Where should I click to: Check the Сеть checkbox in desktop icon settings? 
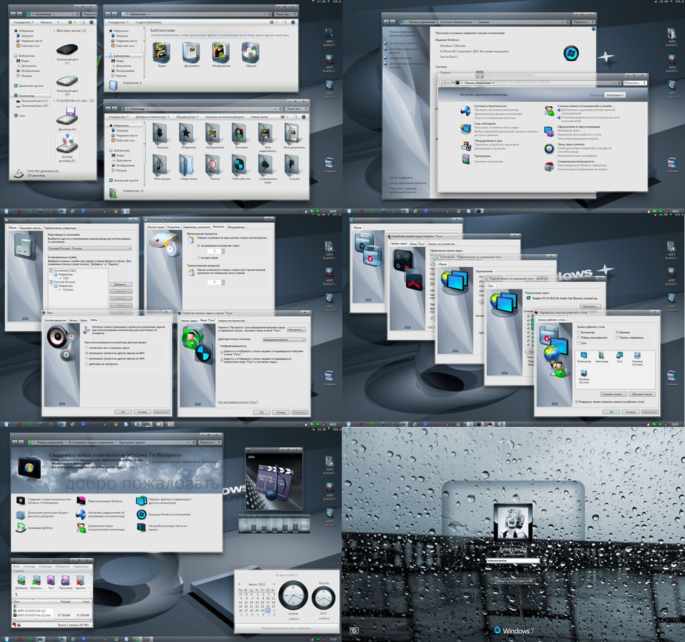pos(579,343)
